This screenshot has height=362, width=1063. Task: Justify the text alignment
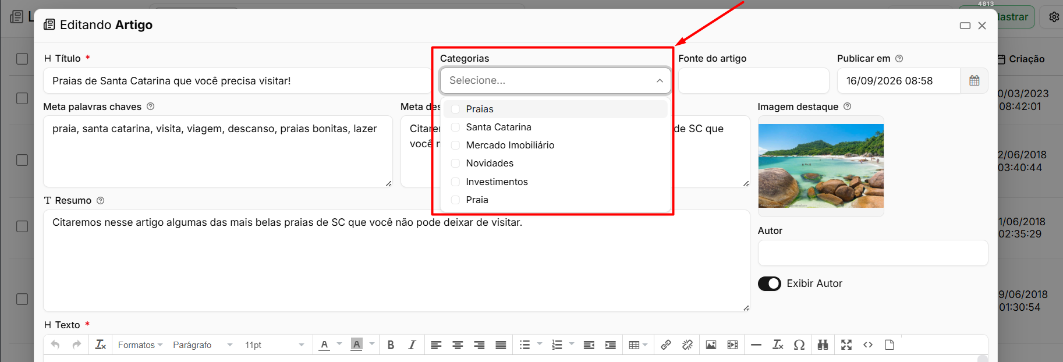(x=501, y=345)
